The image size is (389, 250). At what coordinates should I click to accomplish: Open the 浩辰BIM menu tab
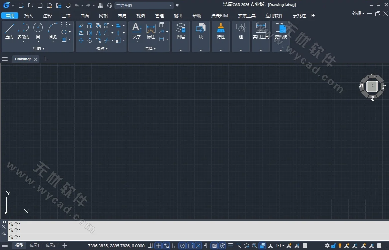(219, 15)
